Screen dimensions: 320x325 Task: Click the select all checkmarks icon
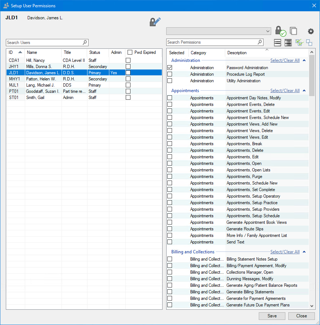299,43
